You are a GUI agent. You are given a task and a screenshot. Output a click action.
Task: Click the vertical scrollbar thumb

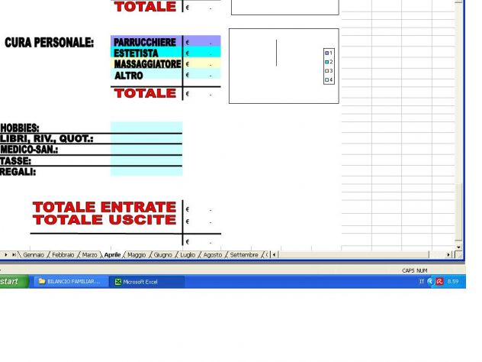coord(458,212)
